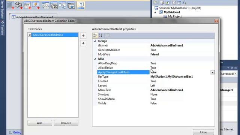
Task: Switch to the Getting Started tab
Action: pyautogui.click(x=15, y=132)
